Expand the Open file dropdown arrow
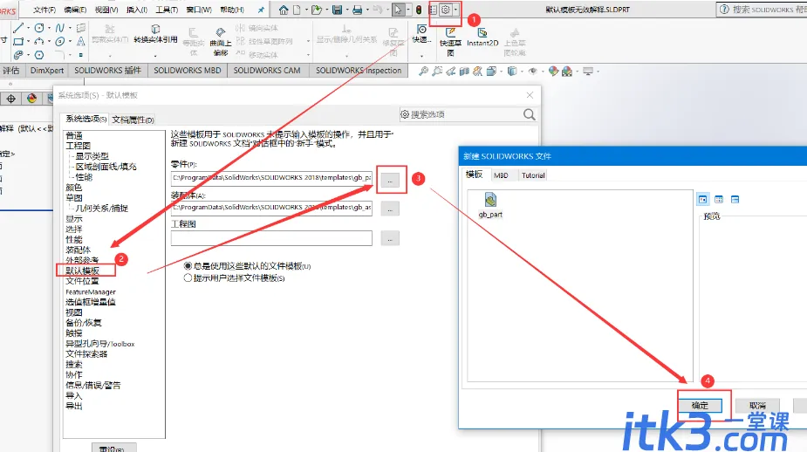 point(326,10)
